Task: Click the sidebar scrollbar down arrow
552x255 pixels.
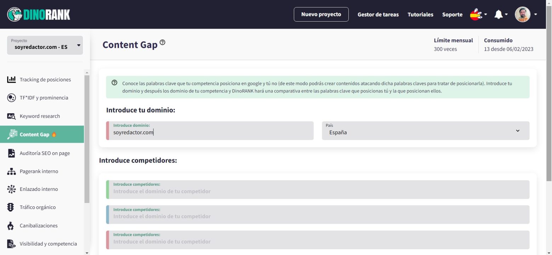Action: [x=87, y=253]
